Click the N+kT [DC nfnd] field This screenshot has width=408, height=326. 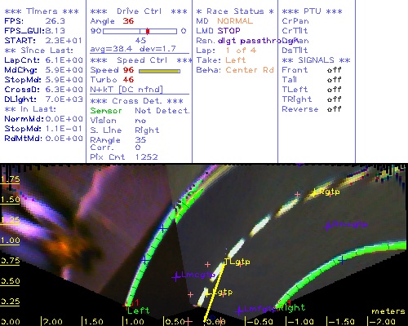coord(126,90)
